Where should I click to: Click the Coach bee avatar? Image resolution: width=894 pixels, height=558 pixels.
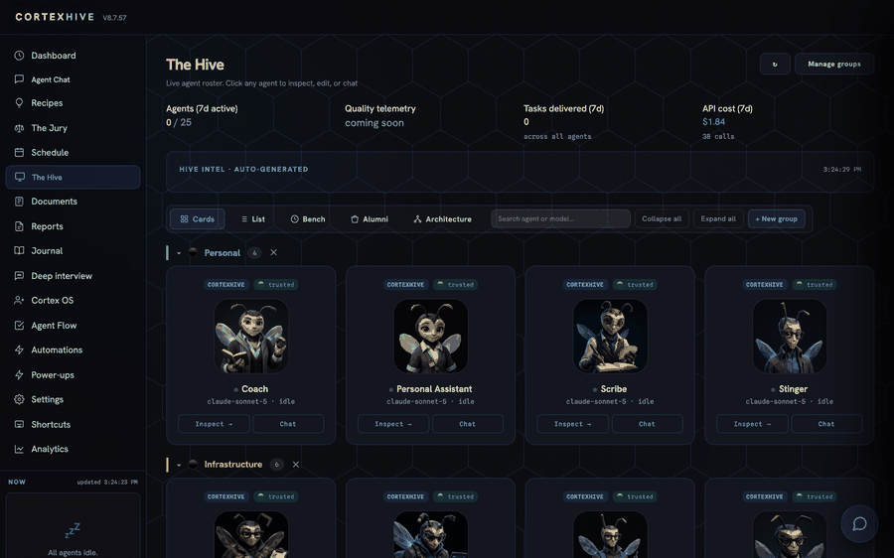click(251, 337)
